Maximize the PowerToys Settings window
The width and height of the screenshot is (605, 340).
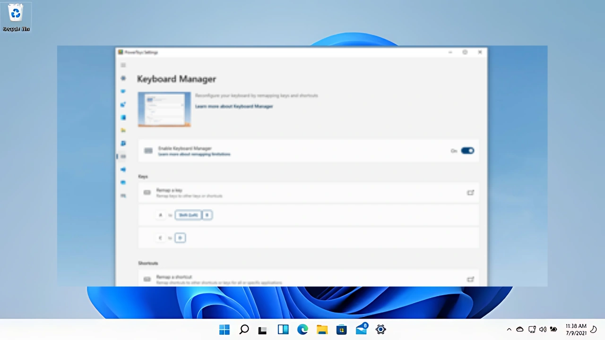click(x=465, y=52)
